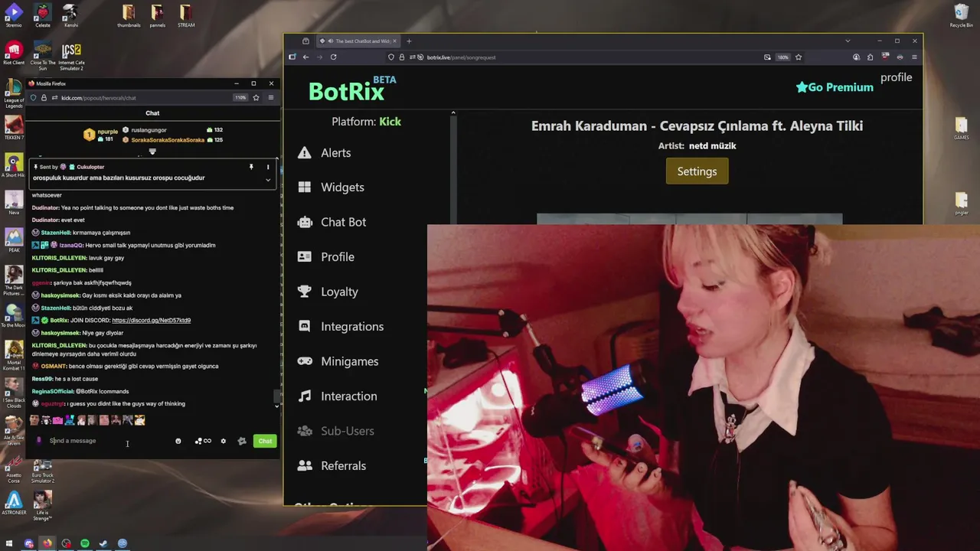Click the green Chat send button
The height and width of the screenshot is (551, 980).
coord(265,441)
